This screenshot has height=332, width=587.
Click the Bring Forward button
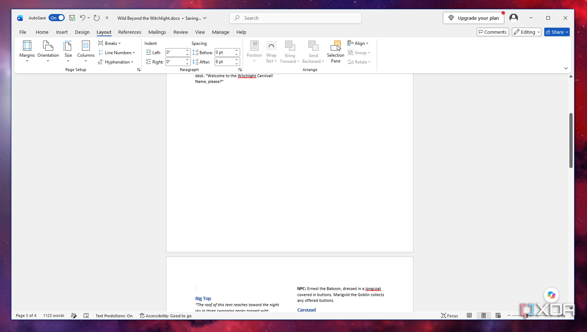coord(290,52)
